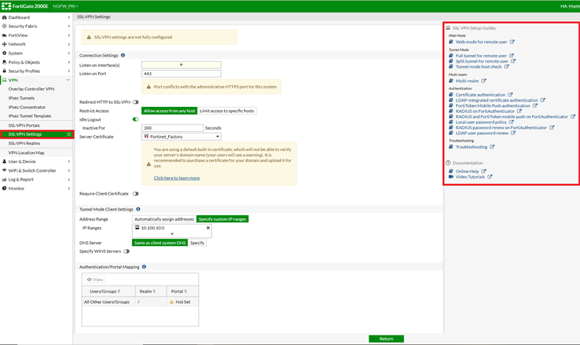Click the Video Tutorials camera icon

point(451,177)
